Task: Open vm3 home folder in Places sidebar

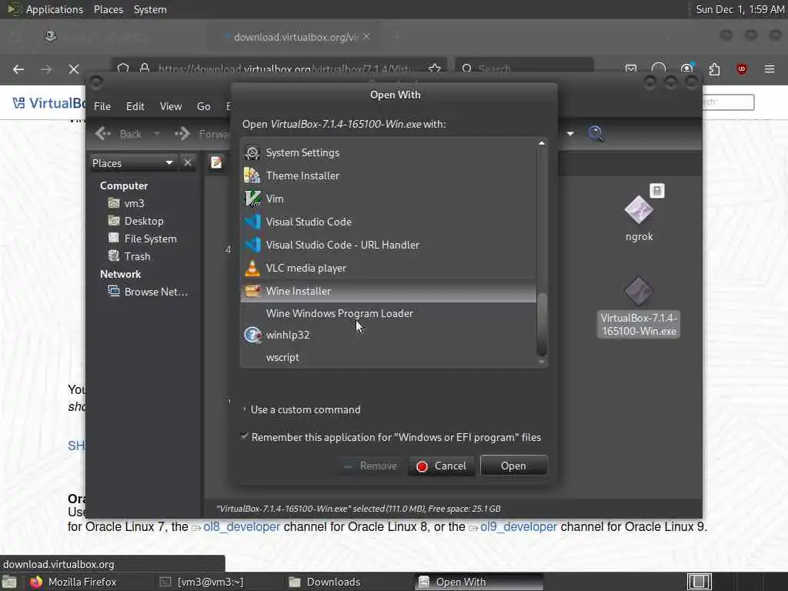Action: coord(127,203)
